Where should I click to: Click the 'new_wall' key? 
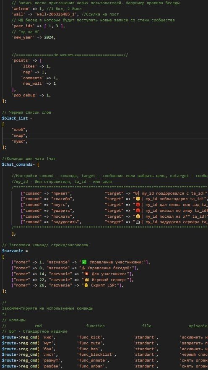point(33,84)
